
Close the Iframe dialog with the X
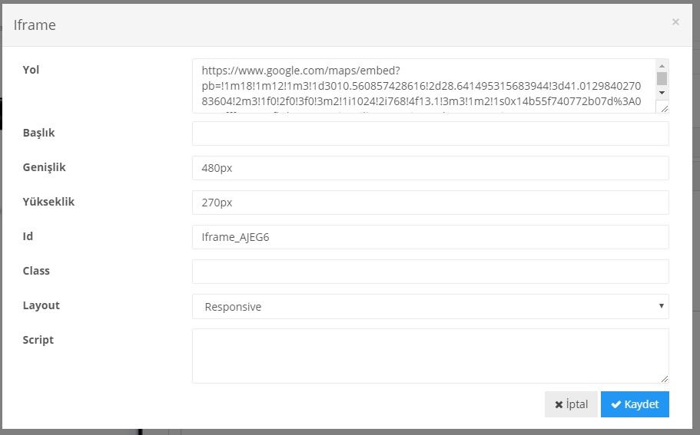point(675,22)
